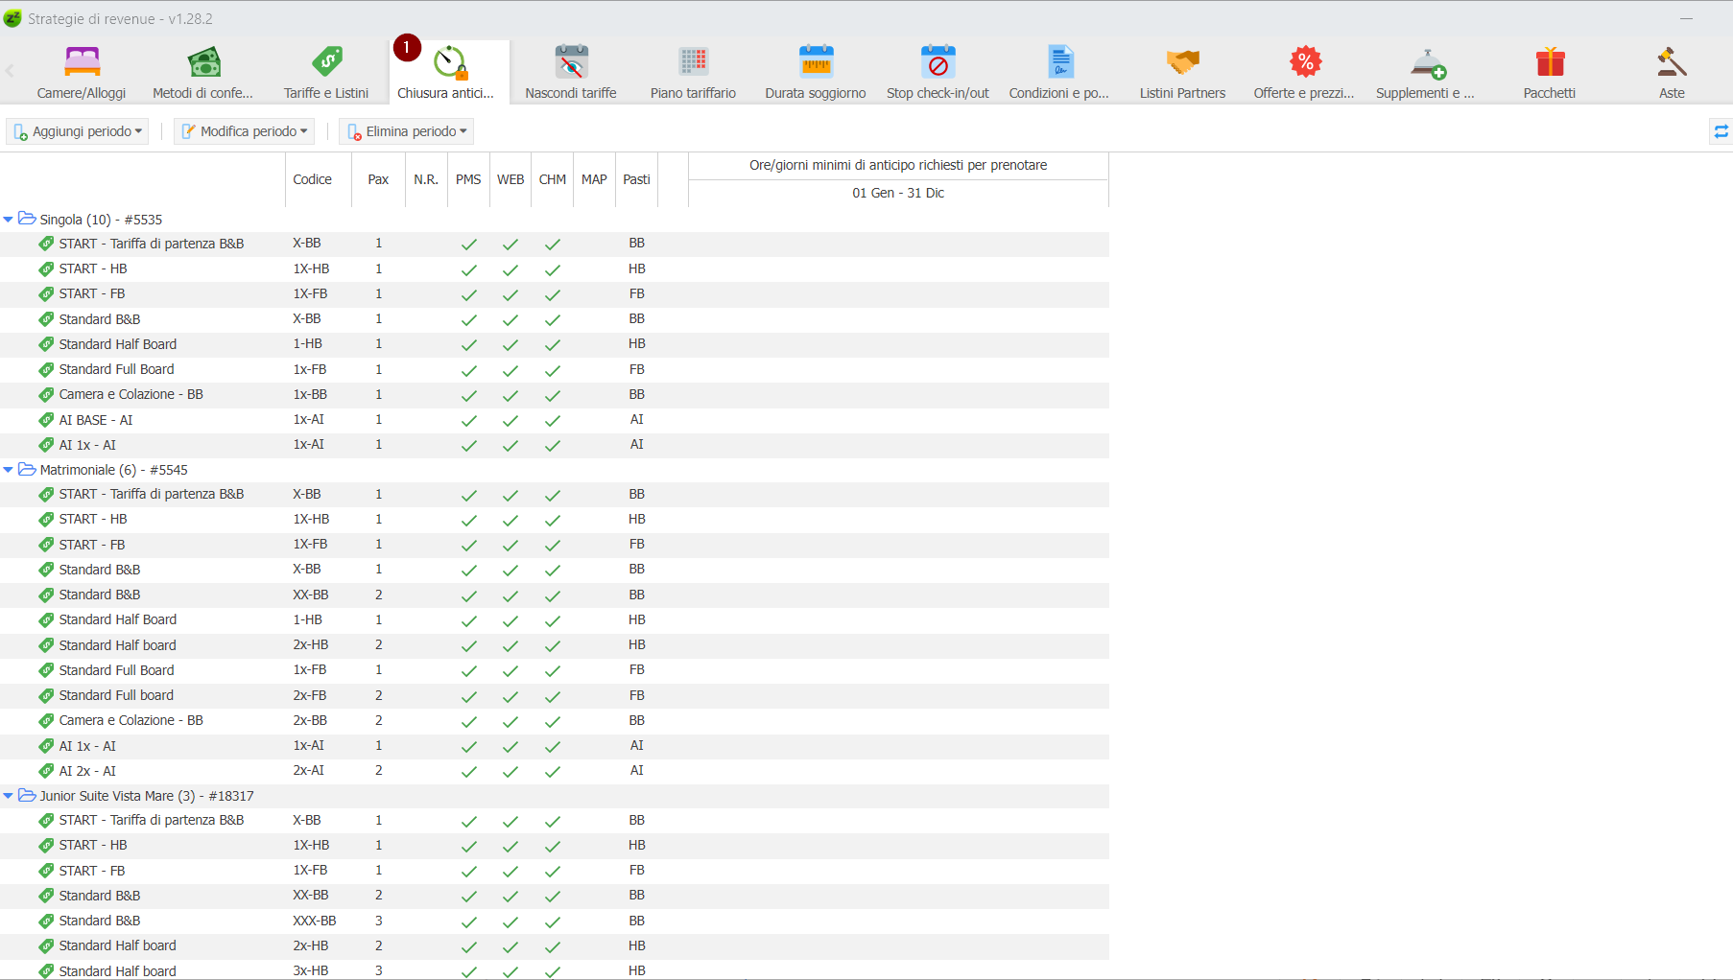Open Condizioni e politiche section
Viewport: 1733px width, 980px height.
tap(1059, 73)
